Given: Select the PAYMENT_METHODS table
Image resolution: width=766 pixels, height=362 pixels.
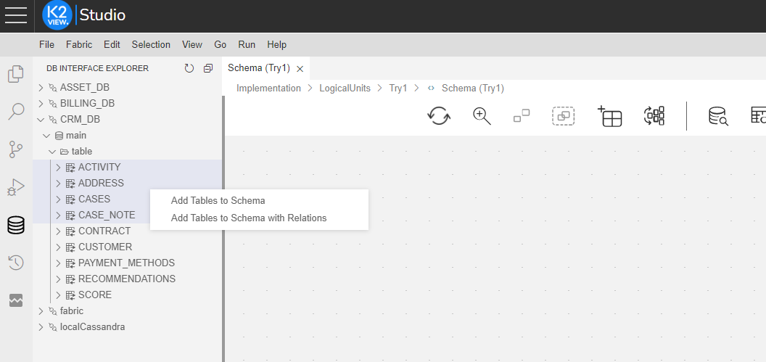Looking at the screenshot, I should click(x=126, y=263).
